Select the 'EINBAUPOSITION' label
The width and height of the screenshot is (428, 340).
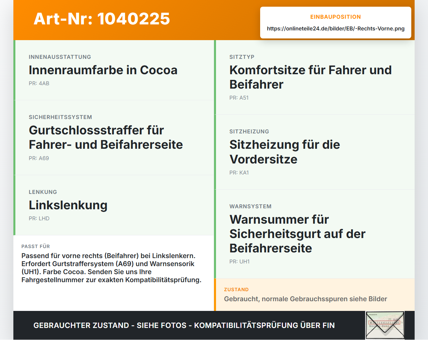(336, 17)
